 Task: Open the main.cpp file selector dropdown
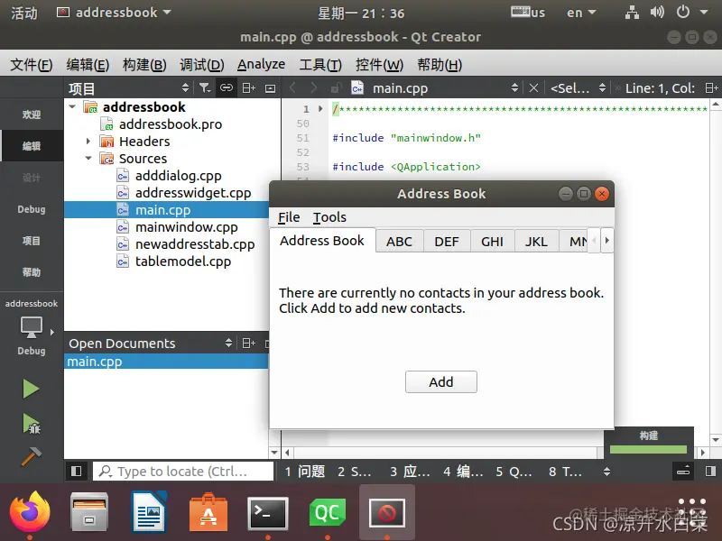pyautogui.click(x=514, y=87)
